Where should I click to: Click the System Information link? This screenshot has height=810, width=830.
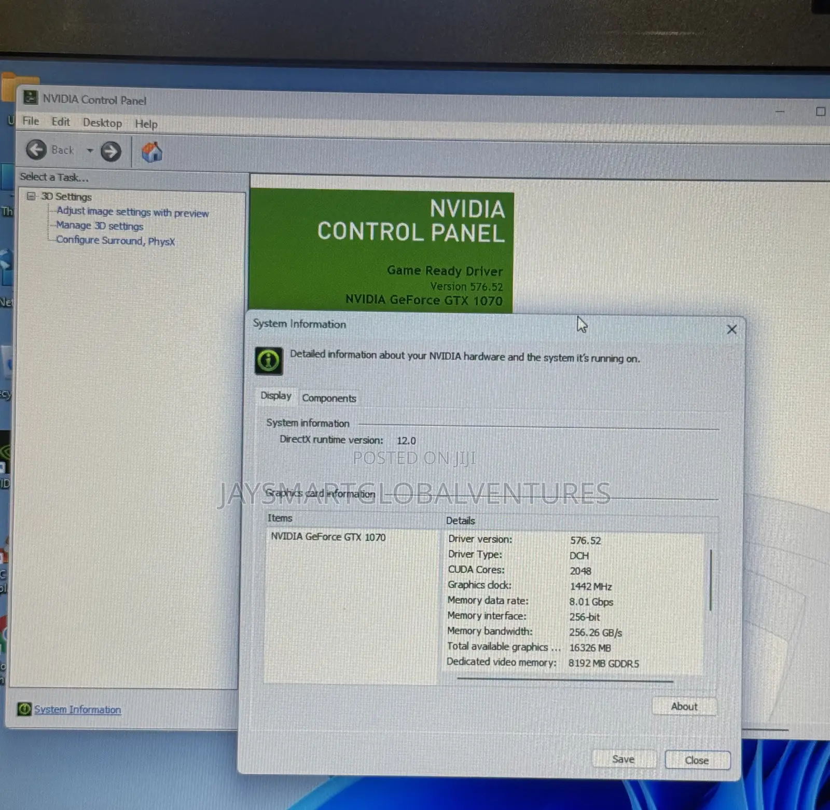77,709
